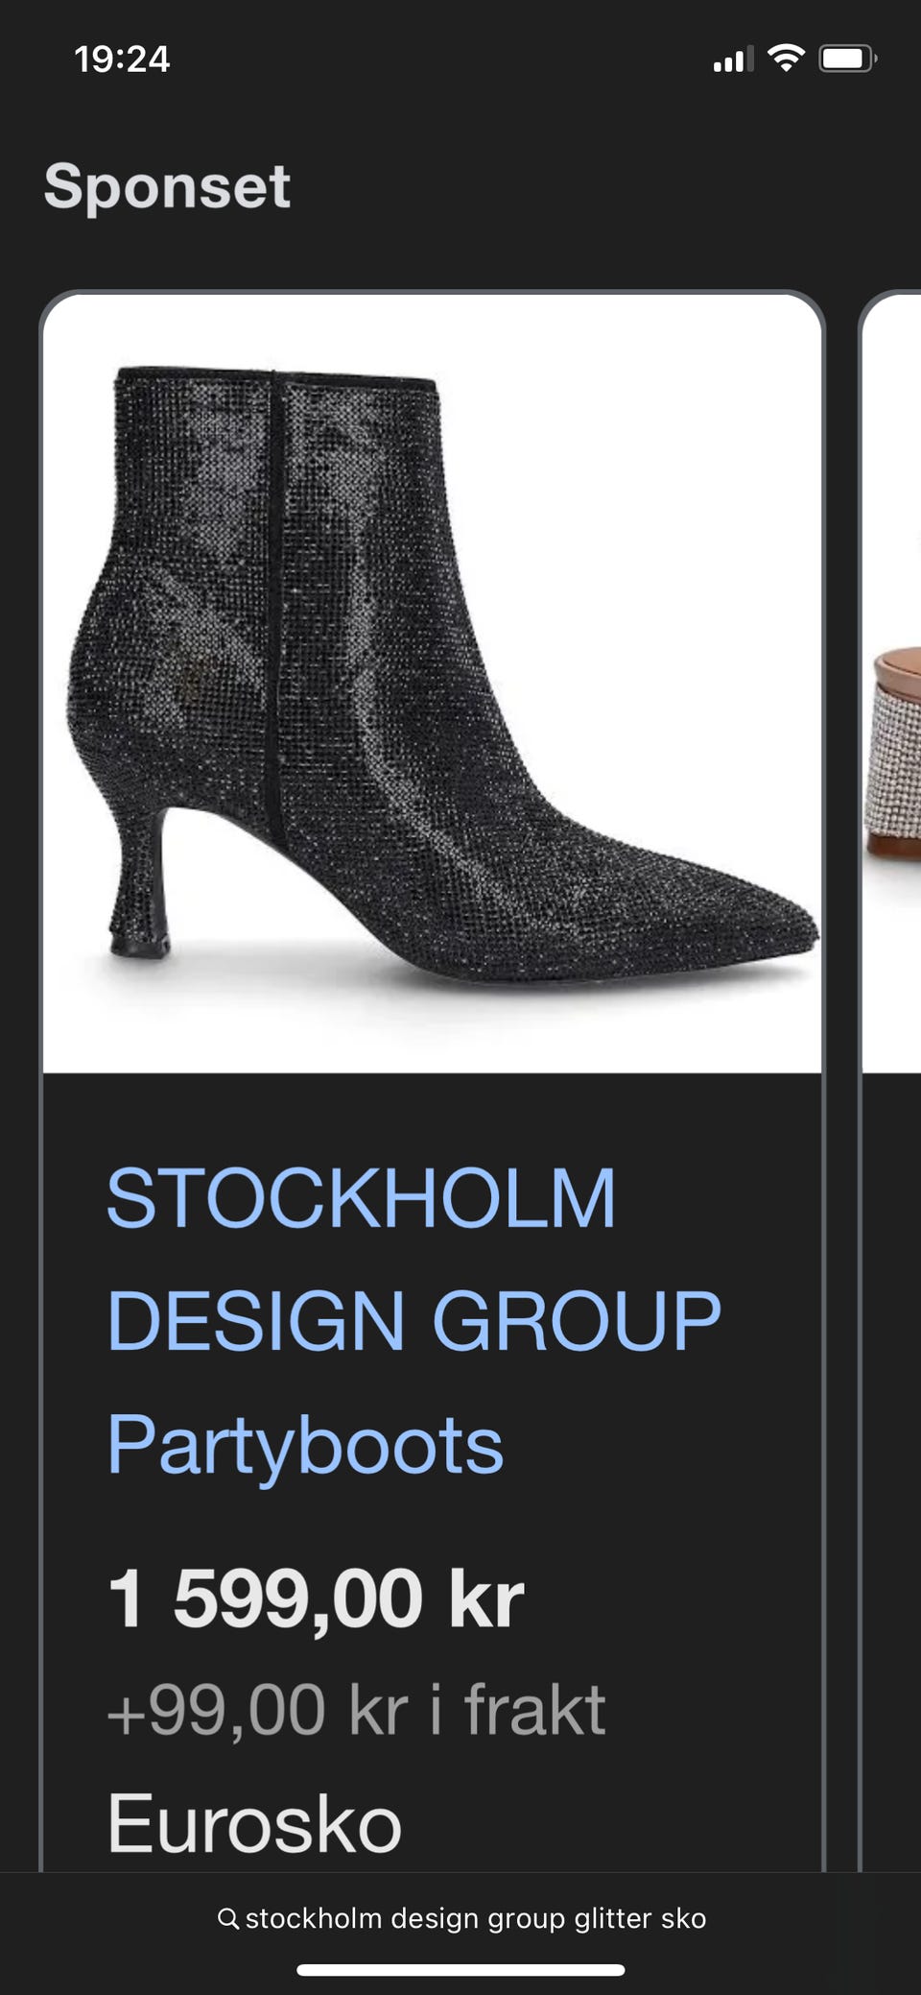921x1995 pixels.
Task: Open the black glitter ankle boot image
Action: click(x=432, y=683)
